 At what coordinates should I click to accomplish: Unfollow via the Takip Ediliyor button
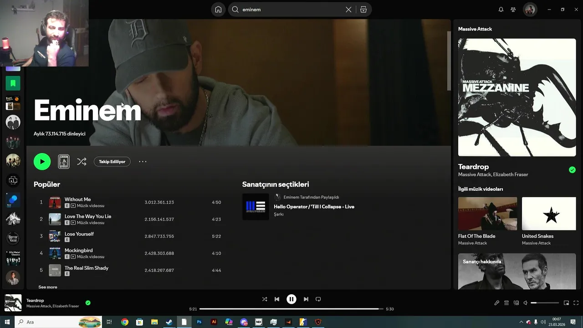112,161
